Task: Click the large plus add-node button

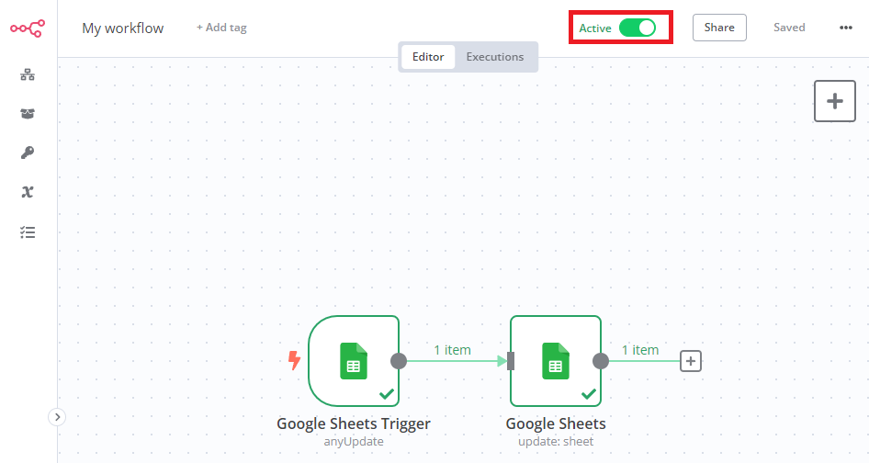Action: click(835, 101)
